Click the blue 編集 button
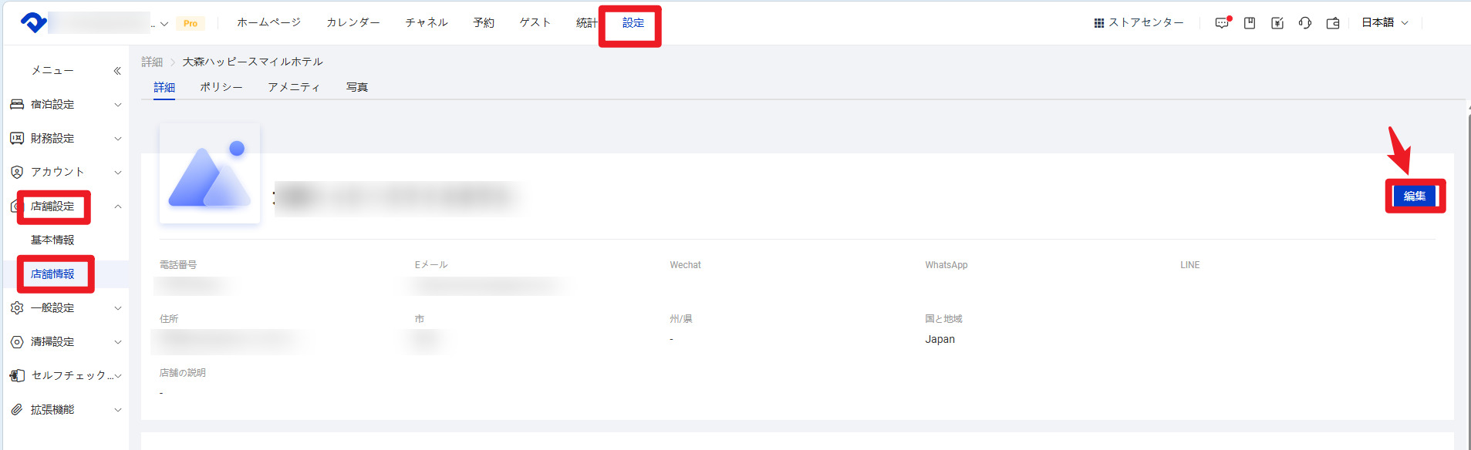This screenshot has width=1471, height=450. pos(1415,196)
